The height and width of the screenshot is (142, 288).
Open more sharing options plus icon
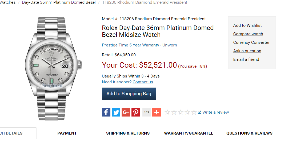[157, 112]
